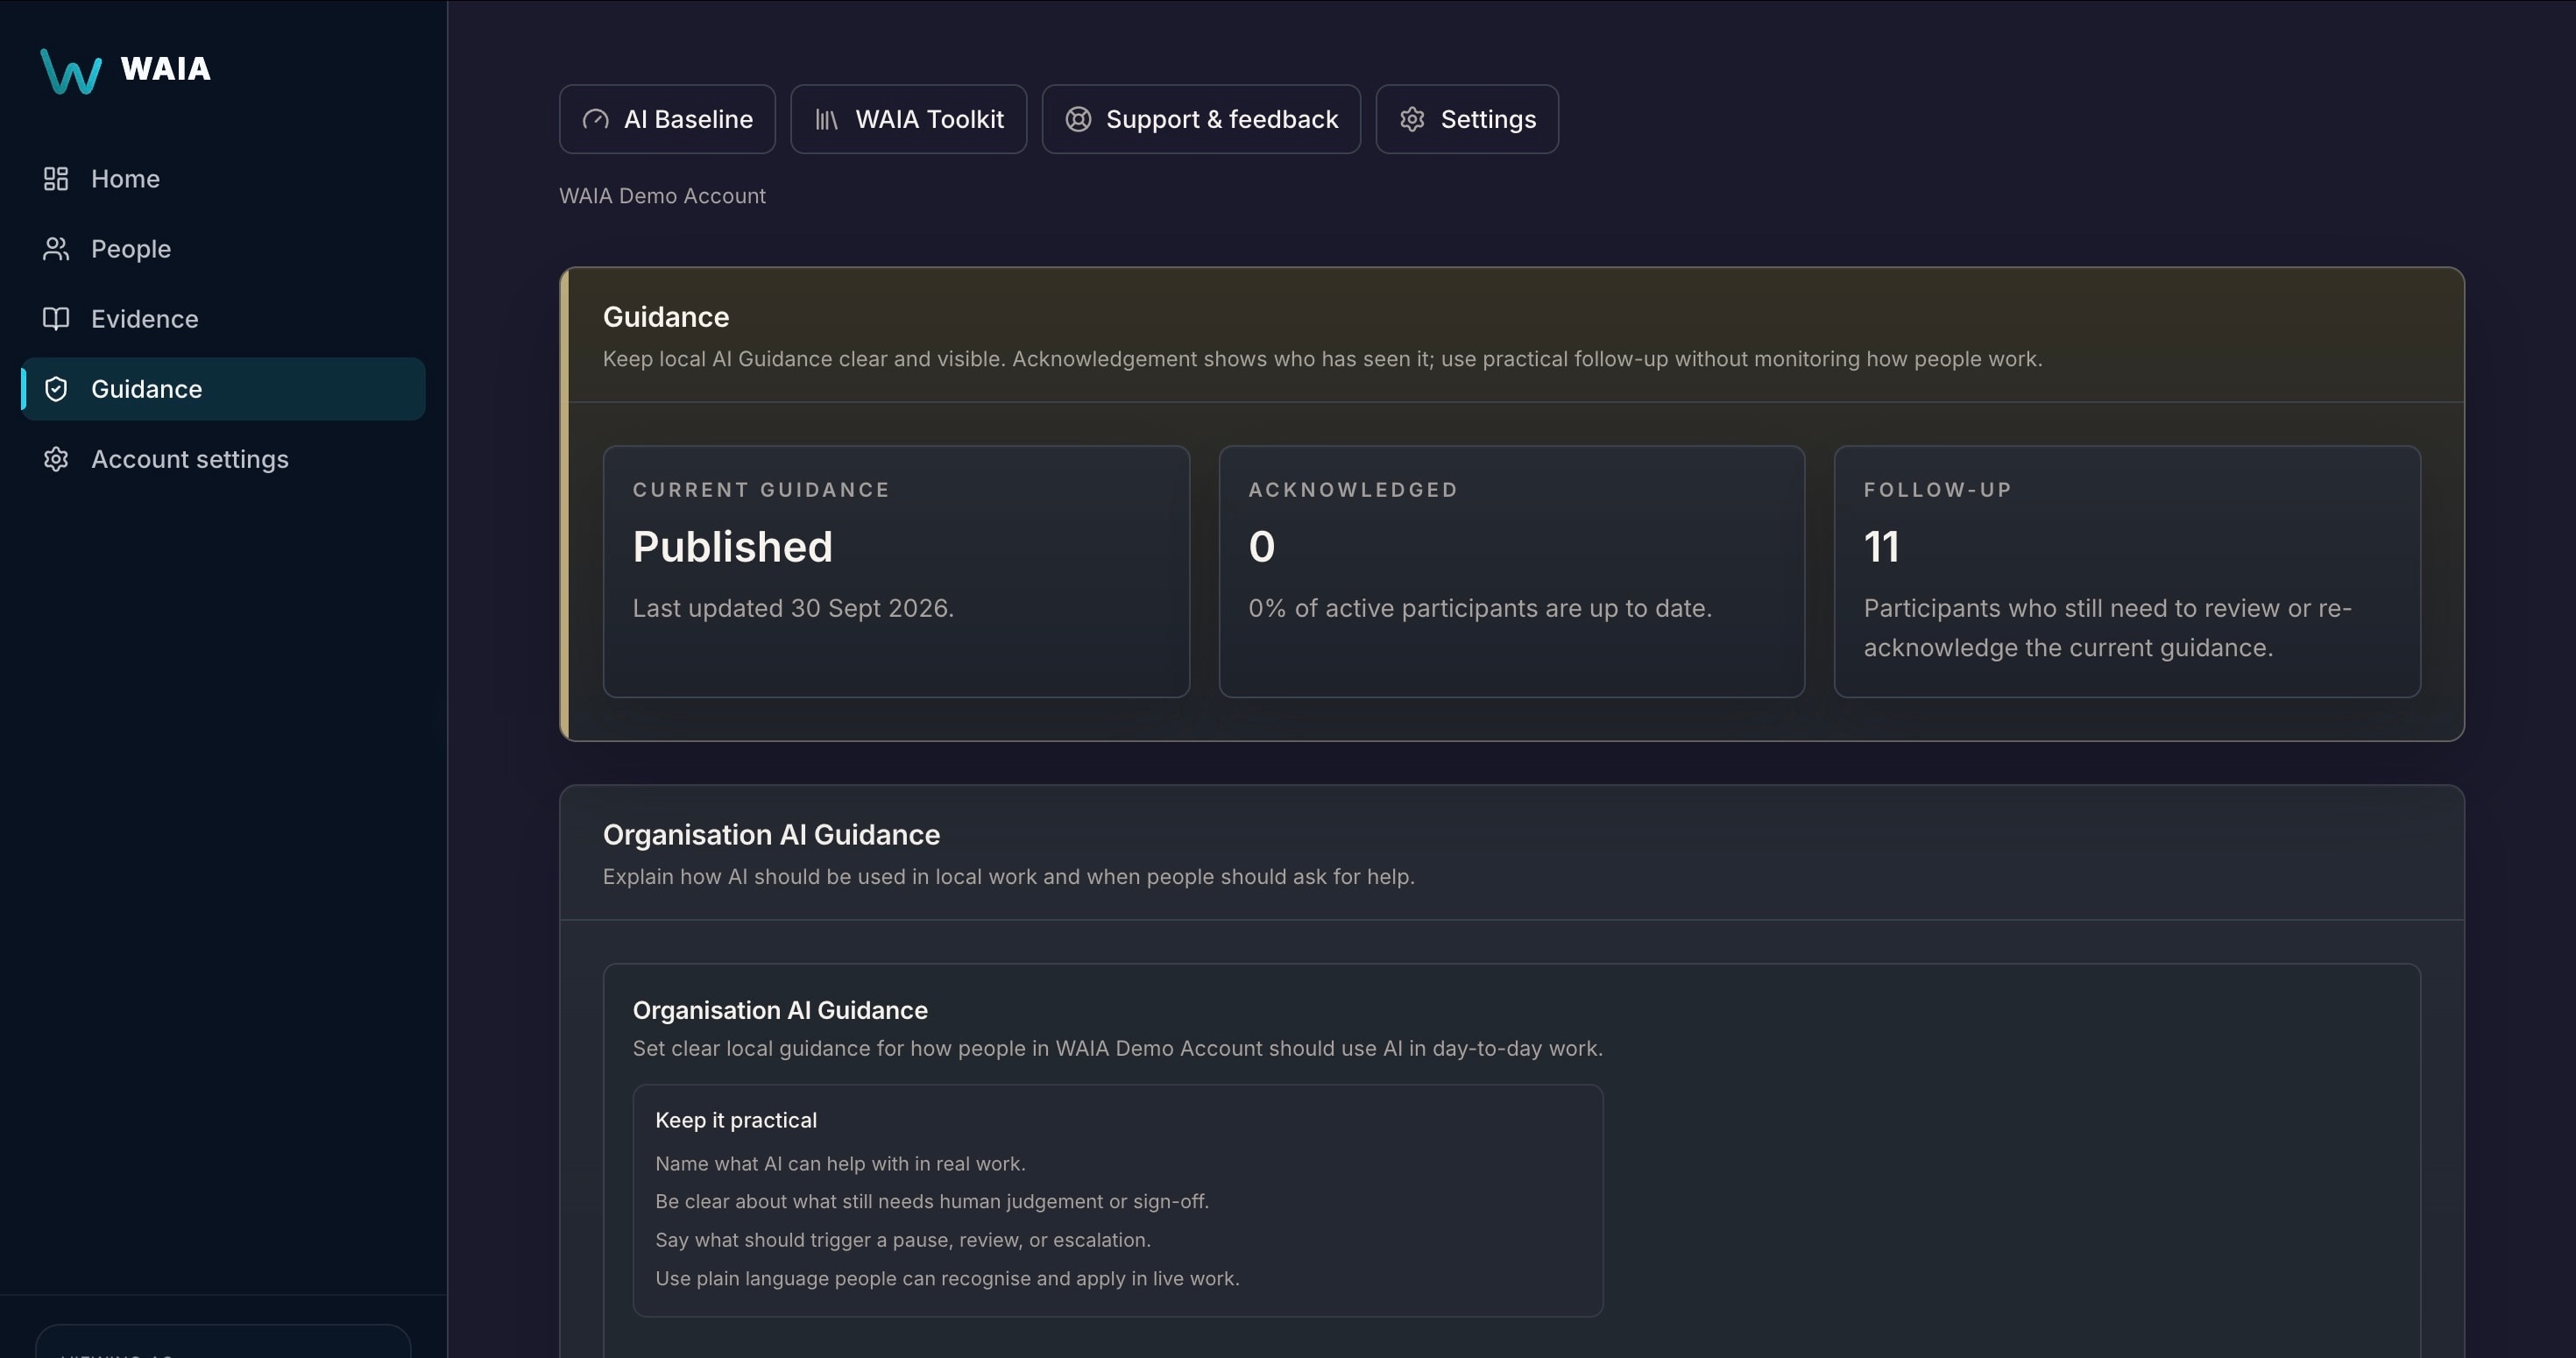The image size is (2576, 1358).
Task: Click the 'Keep it practical' heading
Action: pyautogui.click(x=736, y=1120)
